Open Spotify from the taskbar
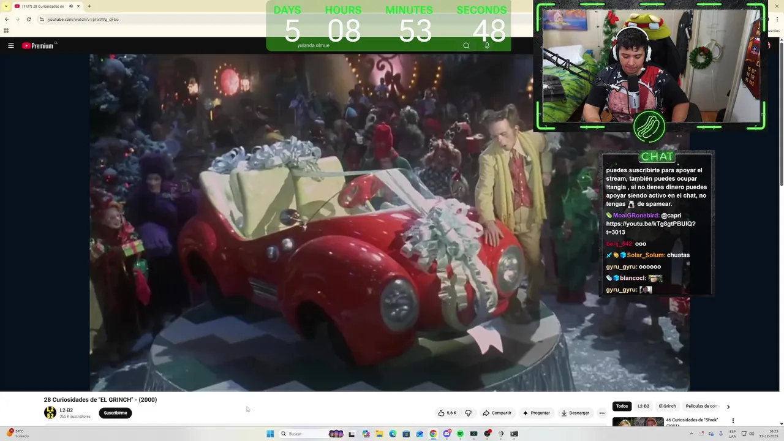784x441 pixels. pyautogui.click(x=460, y=434)
